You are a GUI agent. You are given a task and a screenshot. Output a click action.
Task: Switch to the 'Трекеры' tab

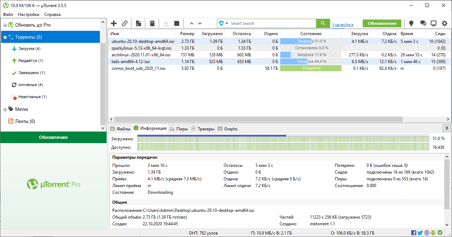click(202, 129)
